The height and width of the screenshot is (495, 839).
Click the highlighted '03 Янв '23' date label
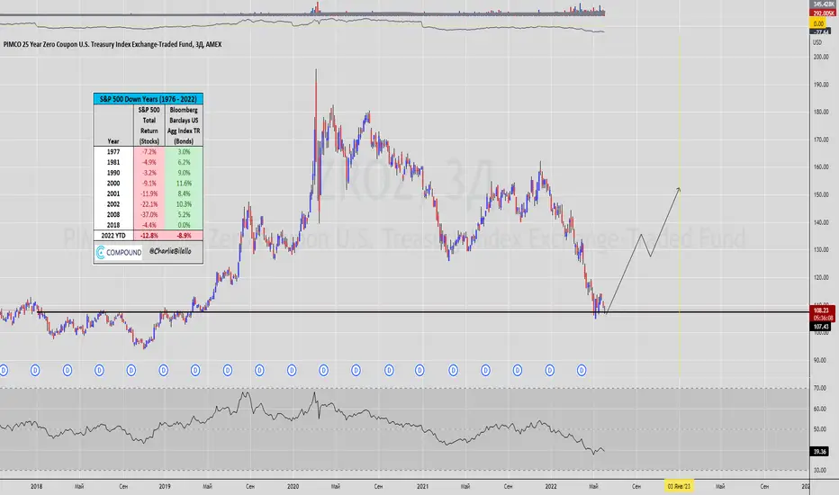679,486
